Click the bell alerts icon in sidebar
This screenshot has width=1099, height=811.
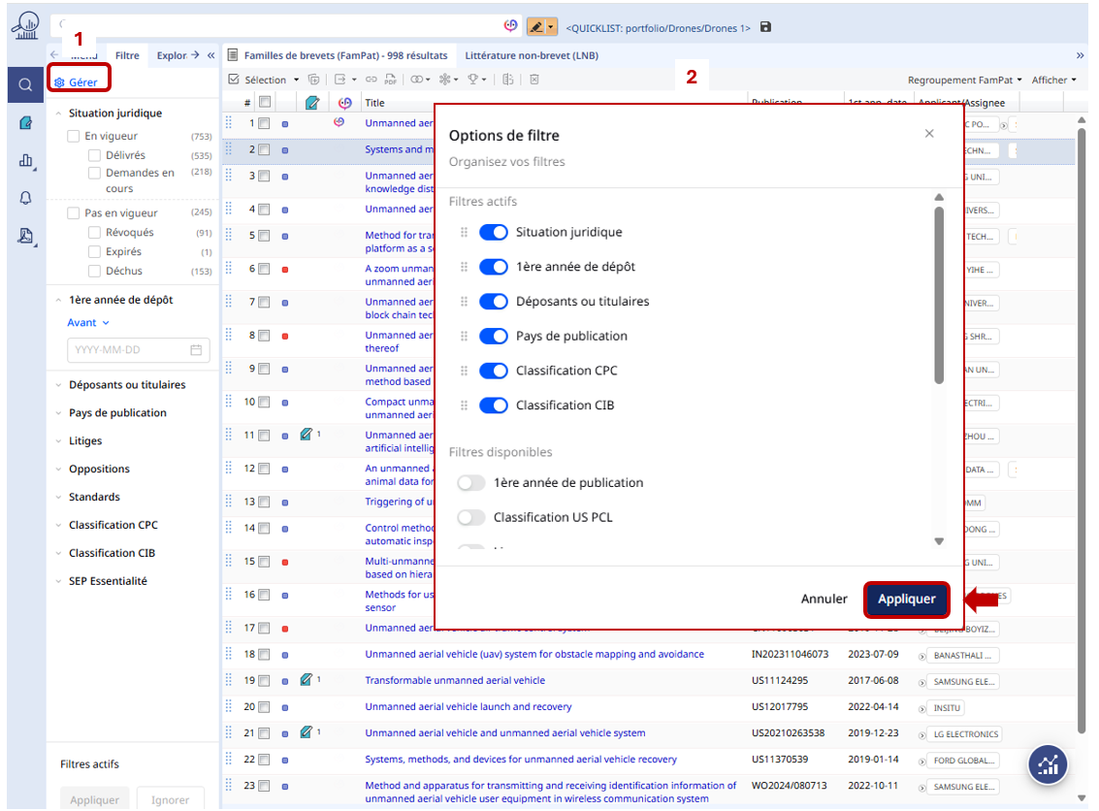pyautogui.click(x=25, y=198)
